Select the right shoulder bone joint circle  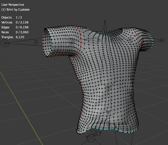click(x=130, y=40)
